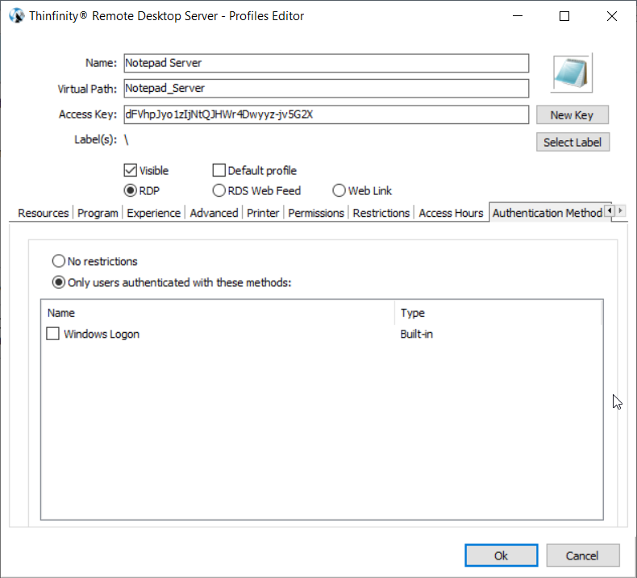The image size is (637, 578).
Task: Click into the Name input field
Action: click(327, 63)
